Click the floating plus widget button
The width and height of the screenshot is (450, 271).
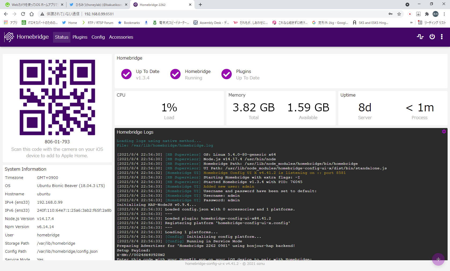point(438,259)
